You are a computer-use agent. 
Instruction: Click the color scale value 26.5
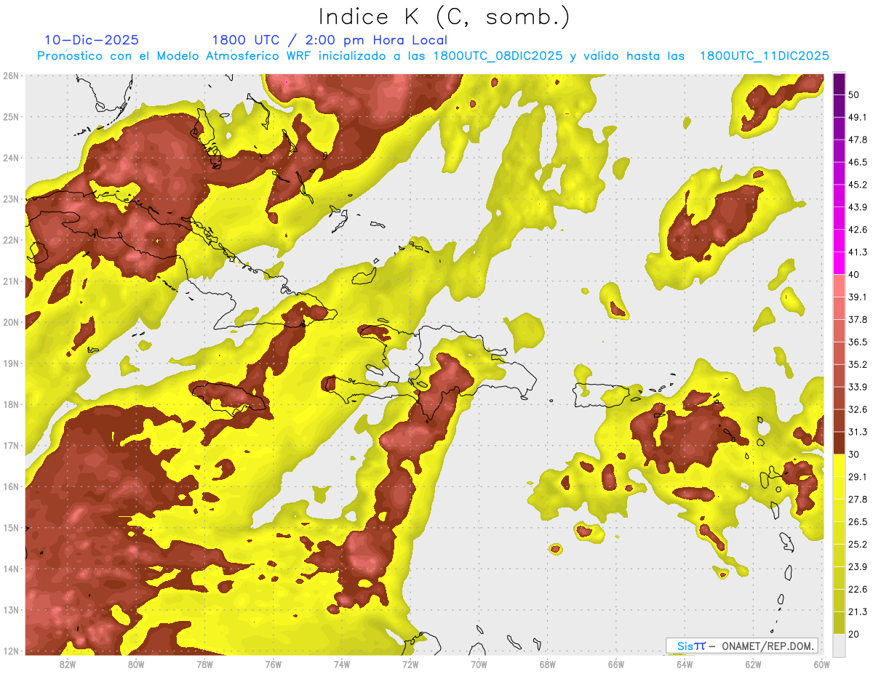click(x=857, y=522)
